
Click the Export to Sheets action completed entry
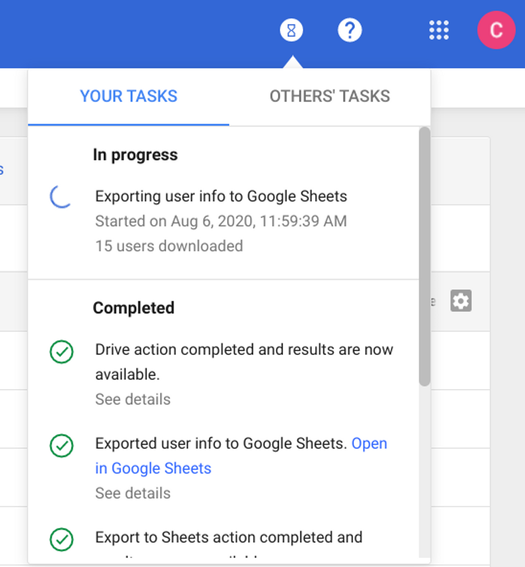[x=228, y=538]
